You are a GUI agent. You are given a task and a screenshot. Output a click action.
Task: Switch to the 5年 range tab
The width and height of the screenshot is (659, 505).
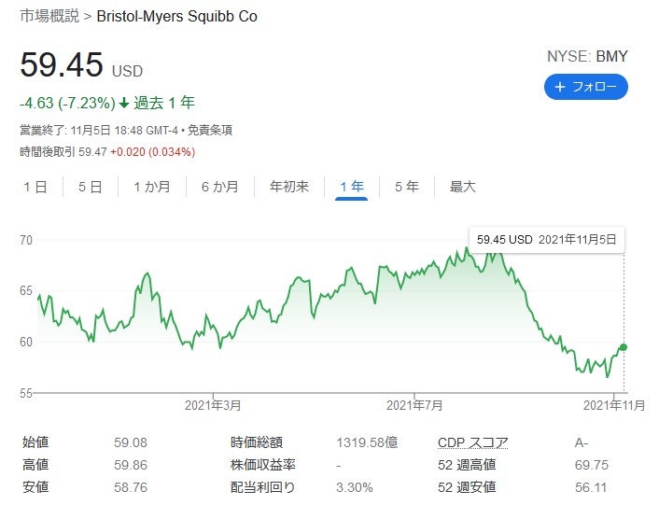pyautogui.click(x=407, y=187)
